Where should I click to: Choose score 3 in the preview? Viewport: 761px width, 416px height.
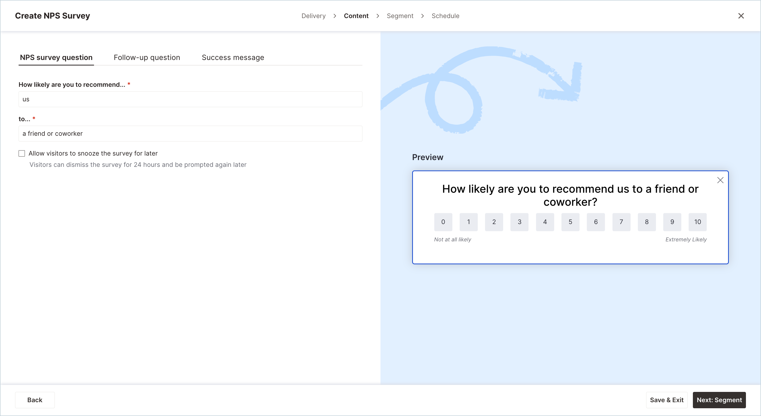point(519,222)
